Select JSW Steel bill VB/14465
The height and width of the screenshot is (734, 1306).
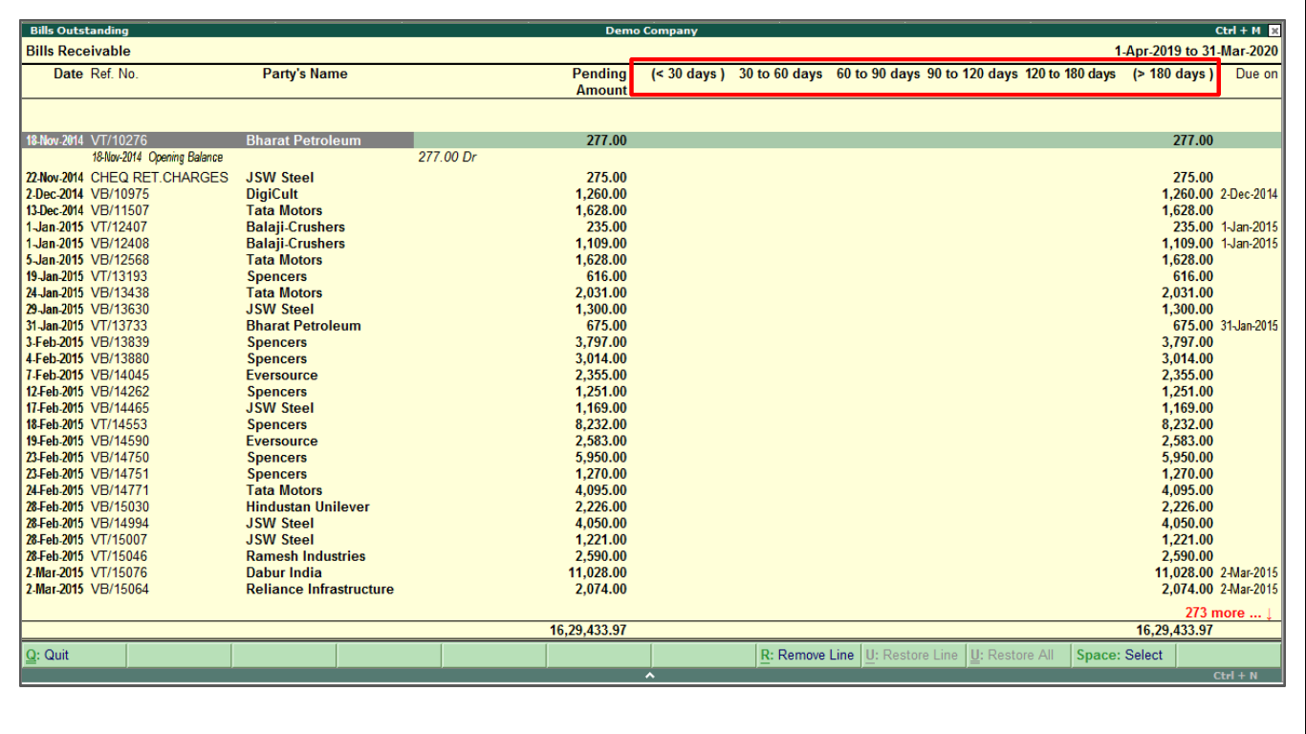[x=651, y=408]
